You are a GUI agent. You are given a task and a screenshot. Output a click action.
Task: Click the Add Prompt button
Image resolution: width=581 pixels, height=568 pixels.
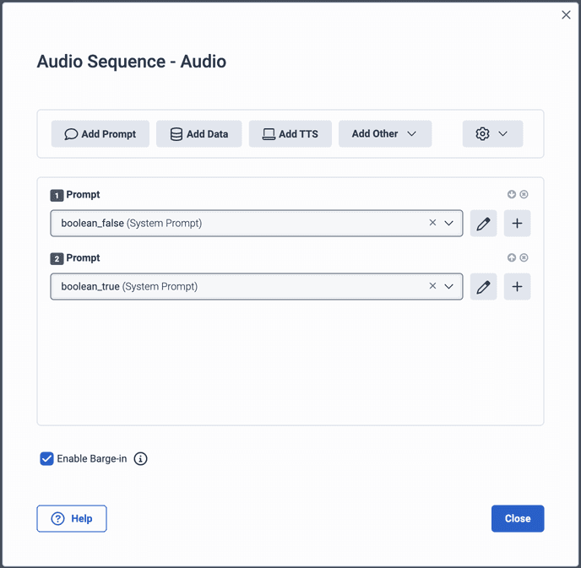(x=100, y=134)
